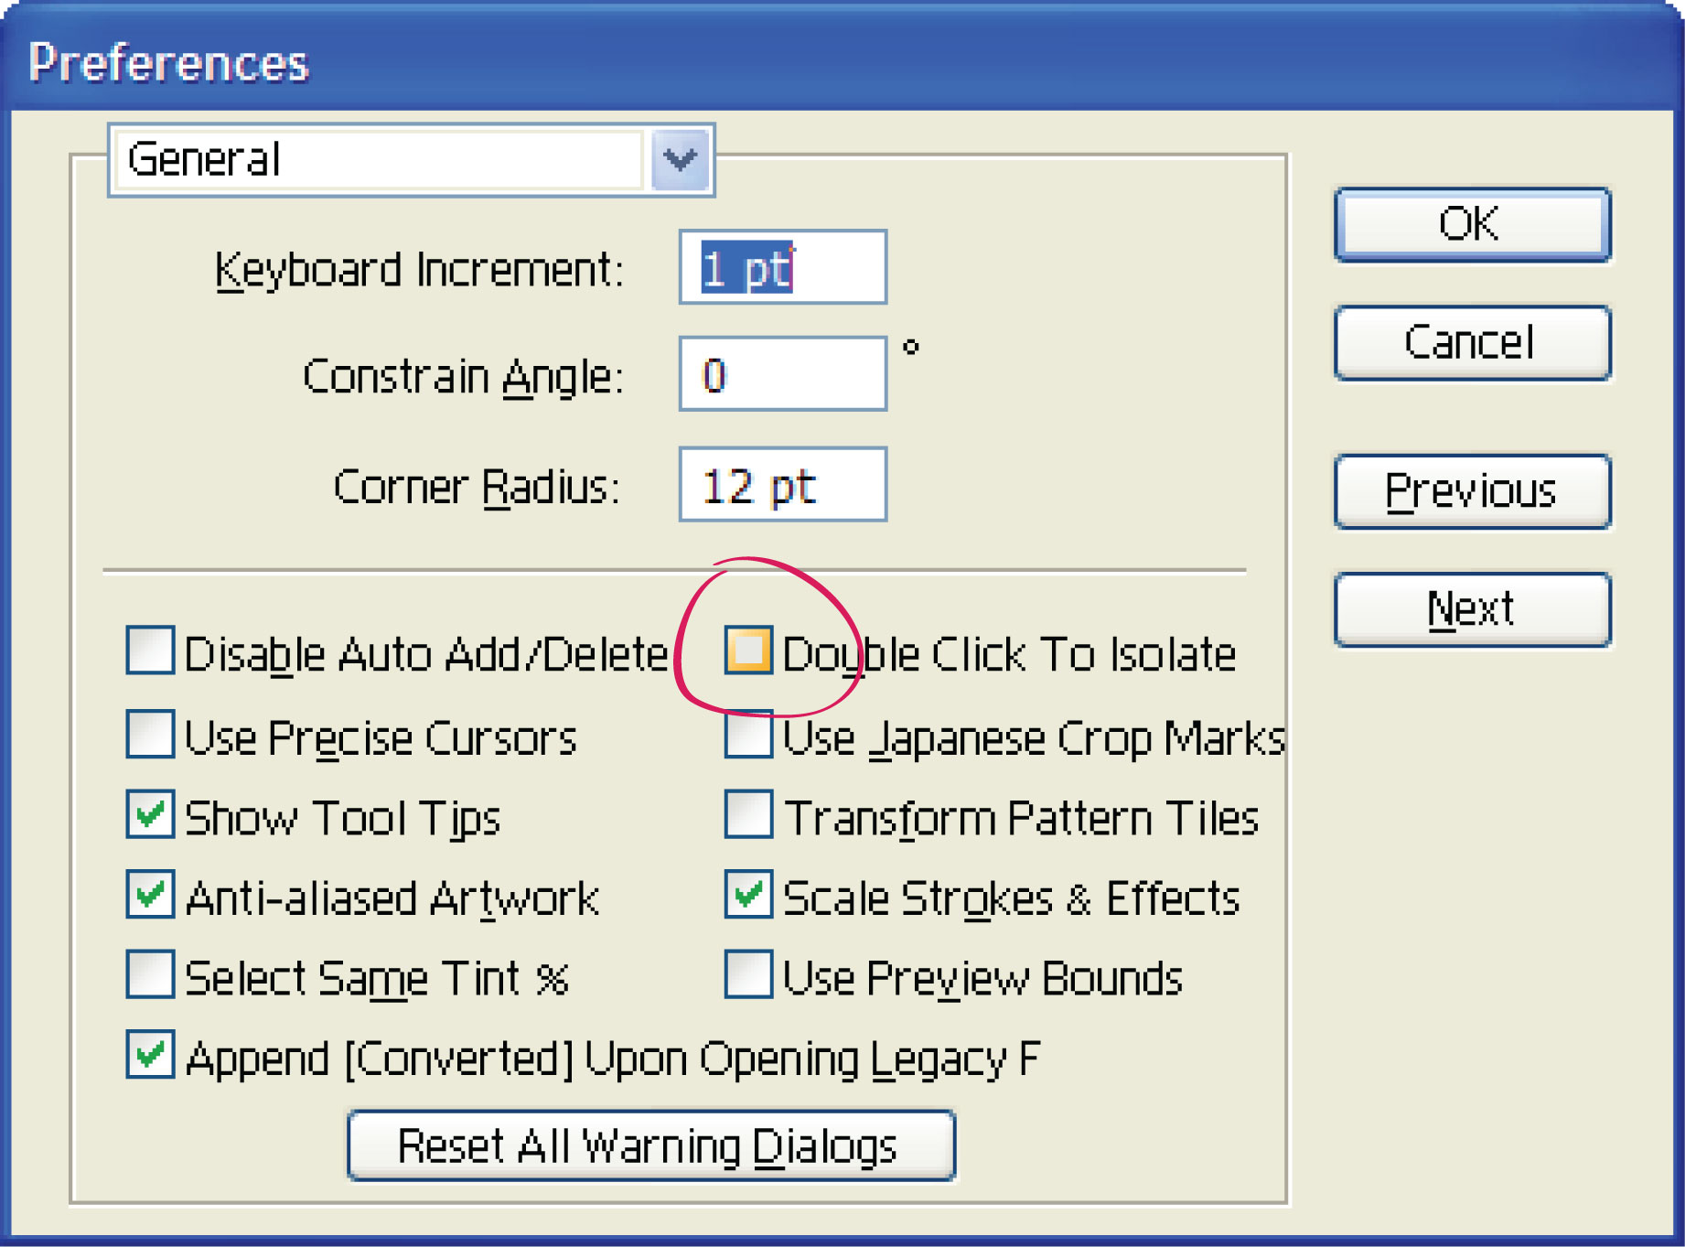Click the Corner Radius input field
The width and height of the screenshot is (1685, 1247).
point(782,485)
